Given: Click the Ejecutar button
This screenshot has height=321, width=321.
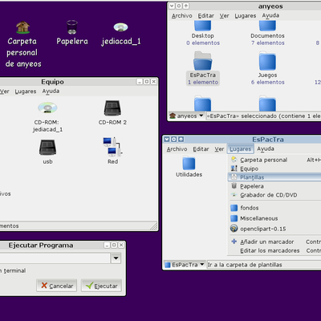Looking at the screenshot, I should pyautogui.click(x=101, y=286).
